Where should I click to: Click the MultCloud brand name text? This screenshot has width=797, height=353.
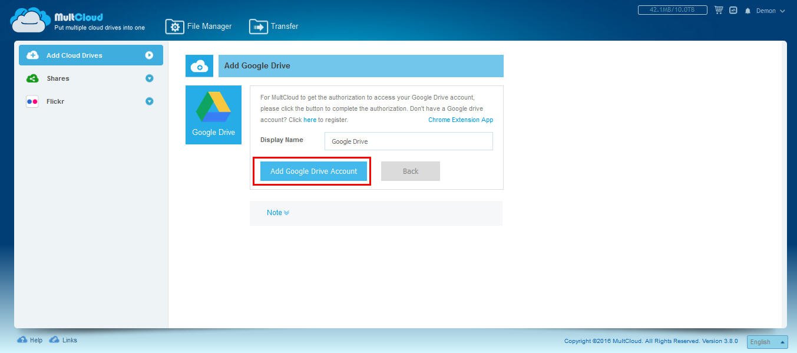(x=78, y=17)
